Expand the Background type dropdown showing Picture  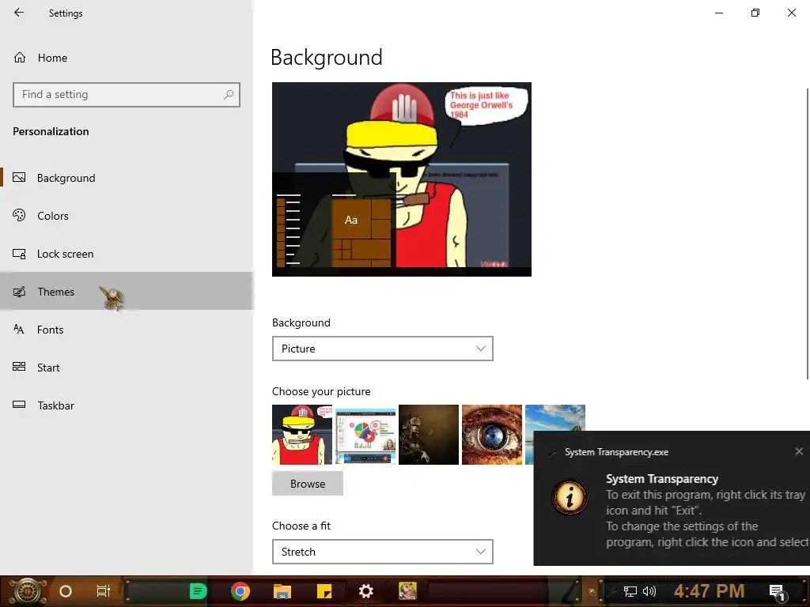point(382,349)
